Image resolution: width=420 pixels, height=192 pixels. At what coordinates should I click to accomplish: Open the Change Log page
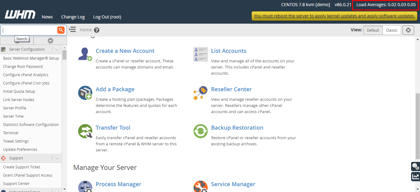(x=73, y=17)
